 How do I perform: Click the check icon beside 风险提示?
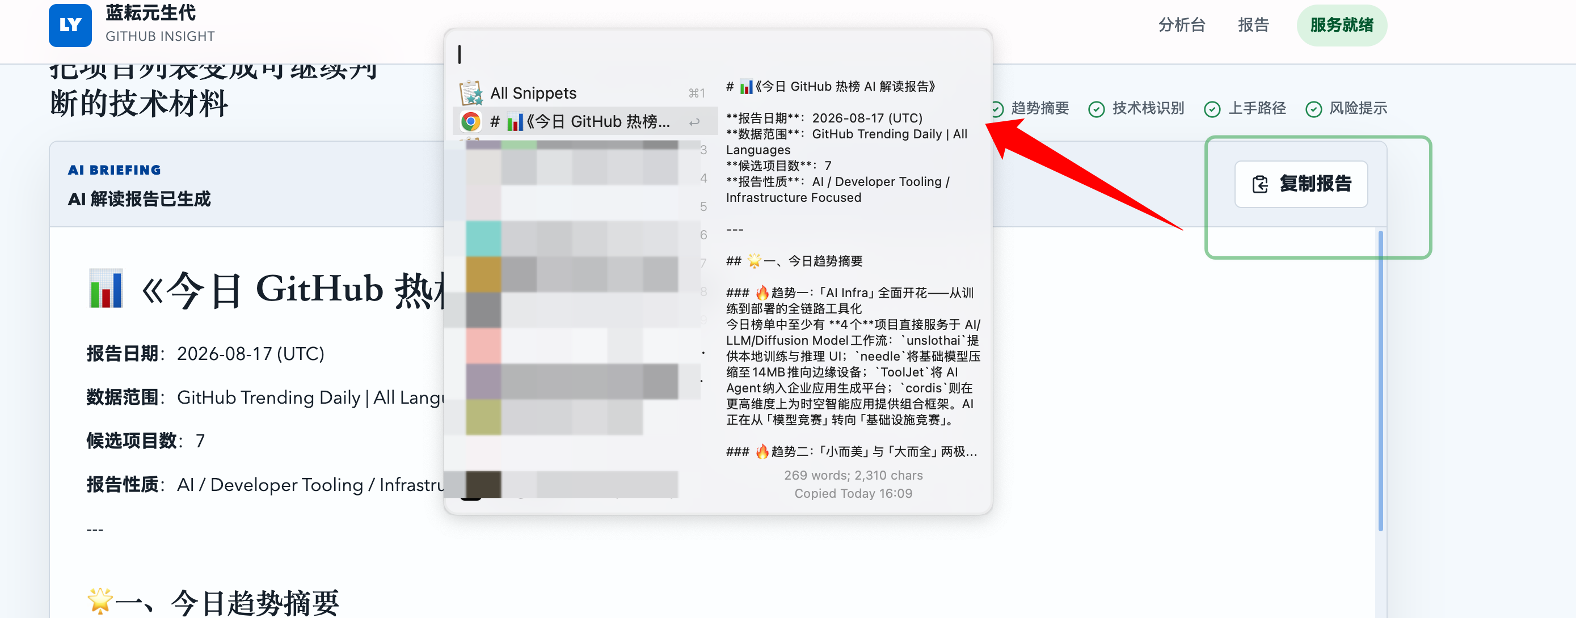pos(1313,109)
